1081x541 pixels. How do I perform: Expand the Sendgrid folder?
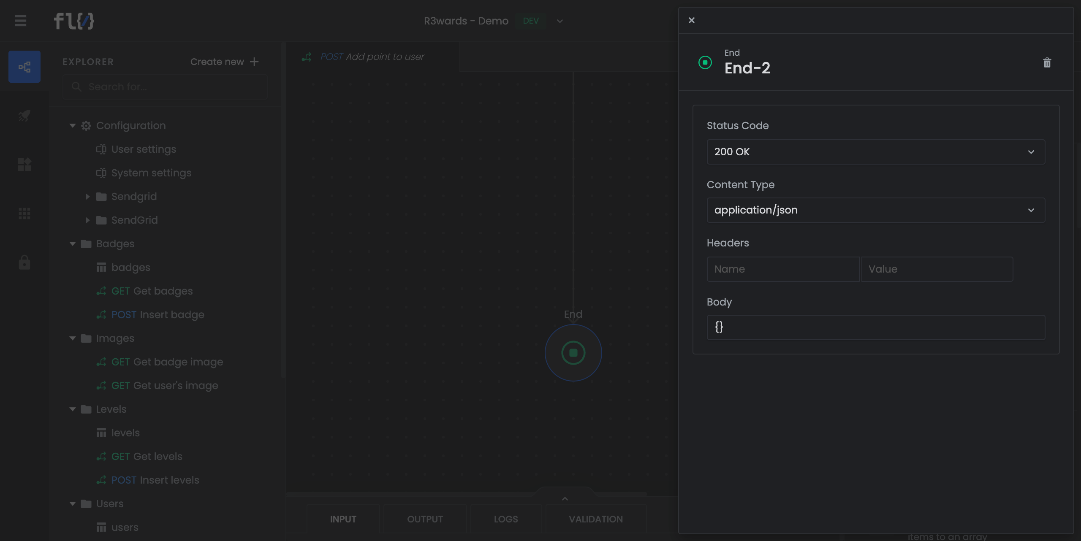point(87,197)
